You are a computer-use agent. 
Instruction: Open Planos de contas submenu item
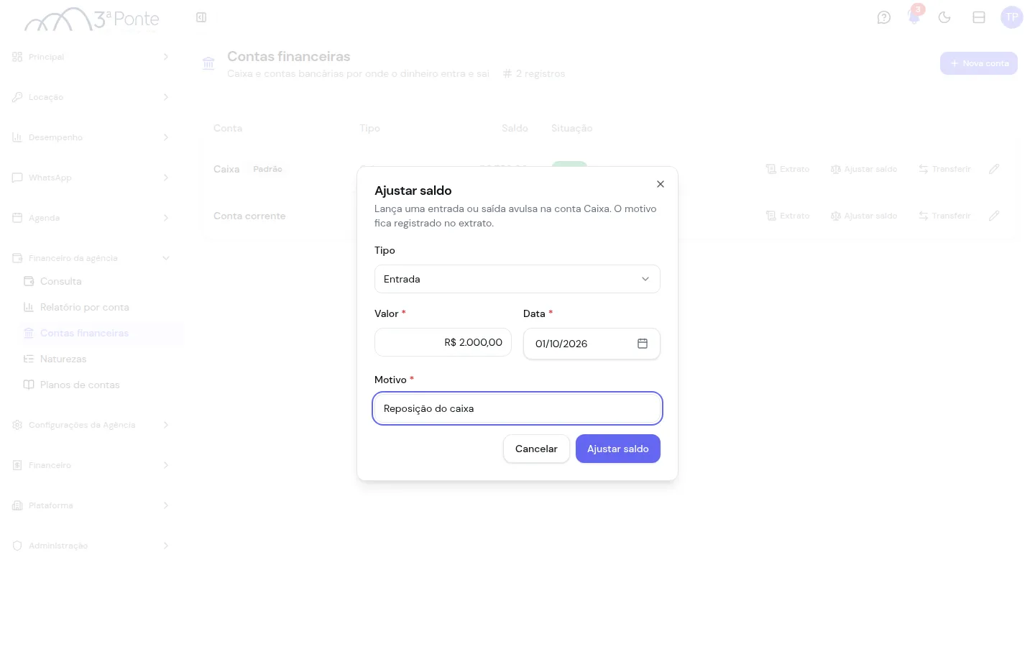[x=99, y=385]
